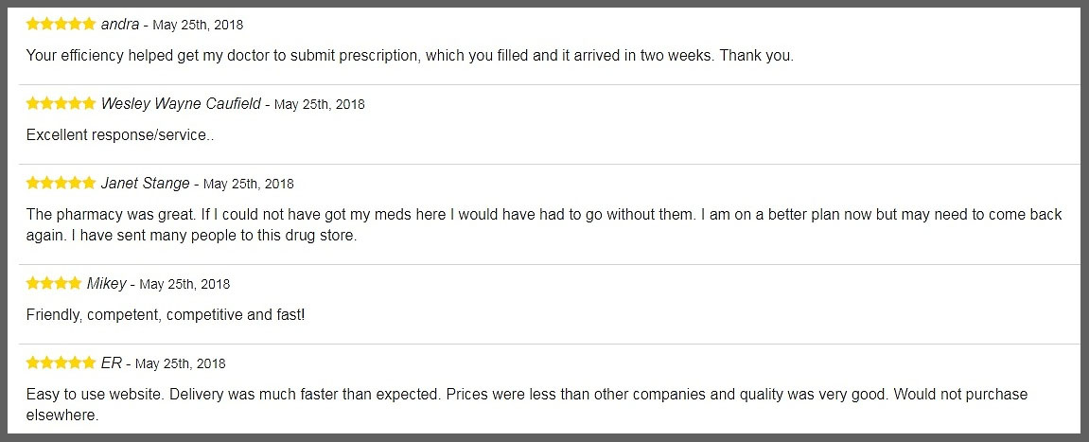Click the 'Friendly, competent, competitive and fast!' text
This screenshot has width=1089, height=442.
[166, 314]
